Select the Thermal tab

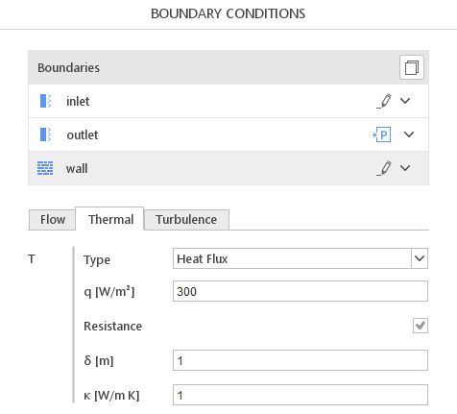pos(110,219)
